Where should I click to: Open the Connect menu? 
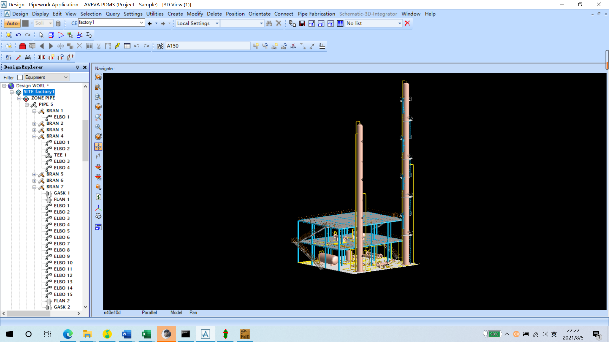[284, 14]
